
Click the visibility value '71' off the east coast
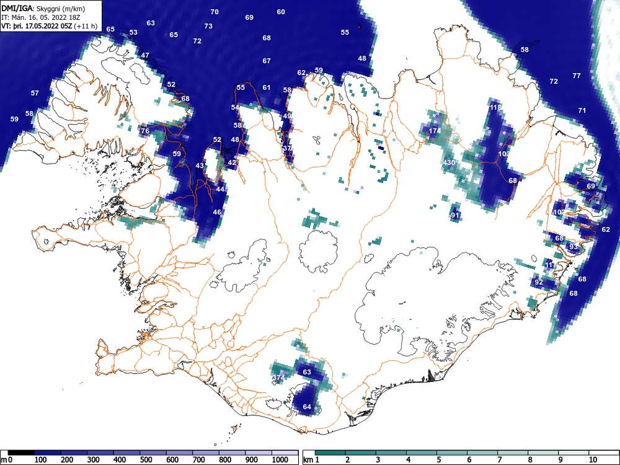click(582, 110)
